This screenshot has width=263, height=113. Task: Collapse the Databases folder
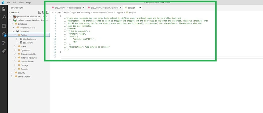click(x=11, y=24)
